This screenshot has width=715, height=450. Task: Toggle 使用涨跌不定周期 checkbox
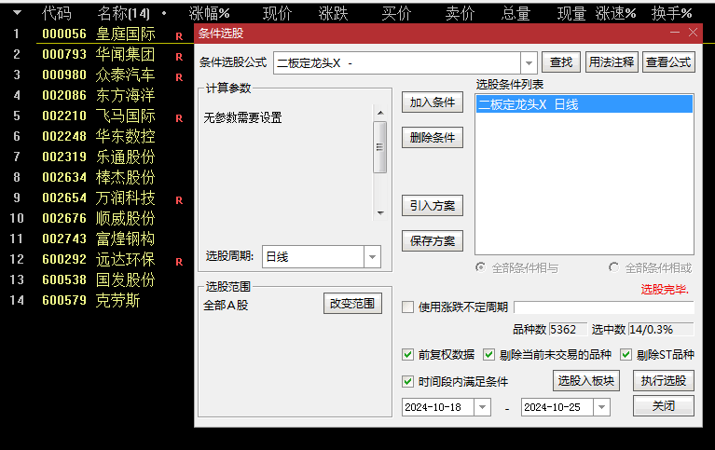(407, 307)
